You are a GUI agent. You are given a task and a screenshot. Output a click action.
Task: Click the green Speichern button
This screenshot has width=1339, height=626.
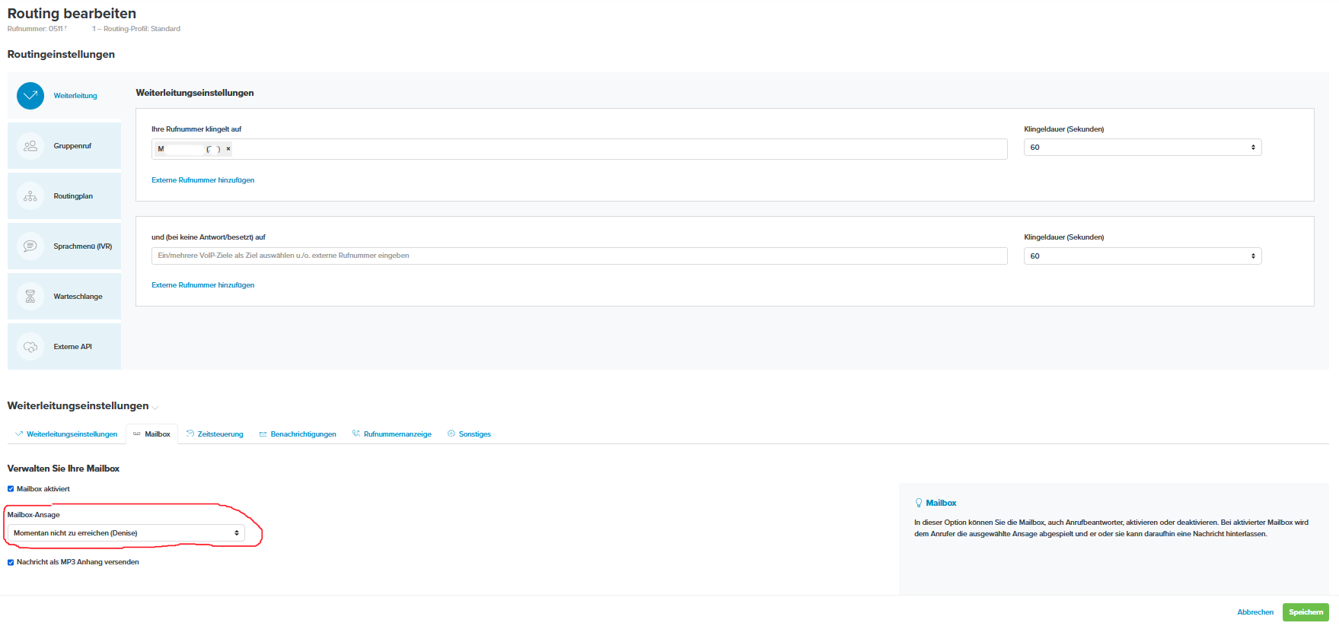[1305, 612]
